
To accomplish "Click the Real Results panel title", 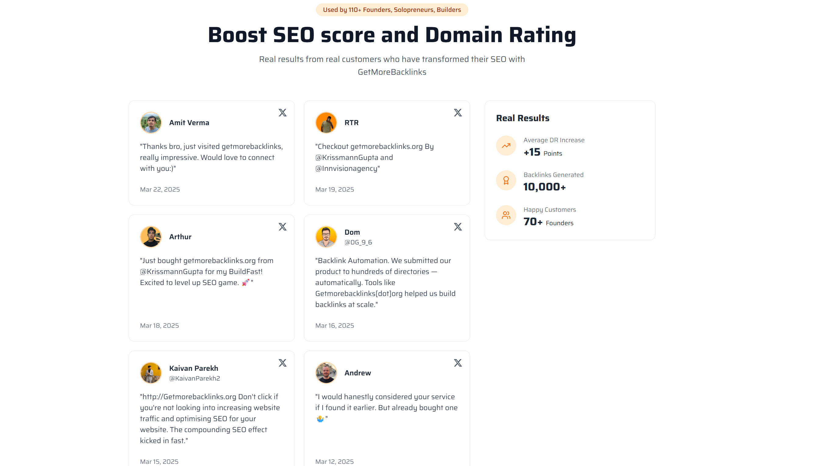I will pyautogui.click(x=522, y=118).
